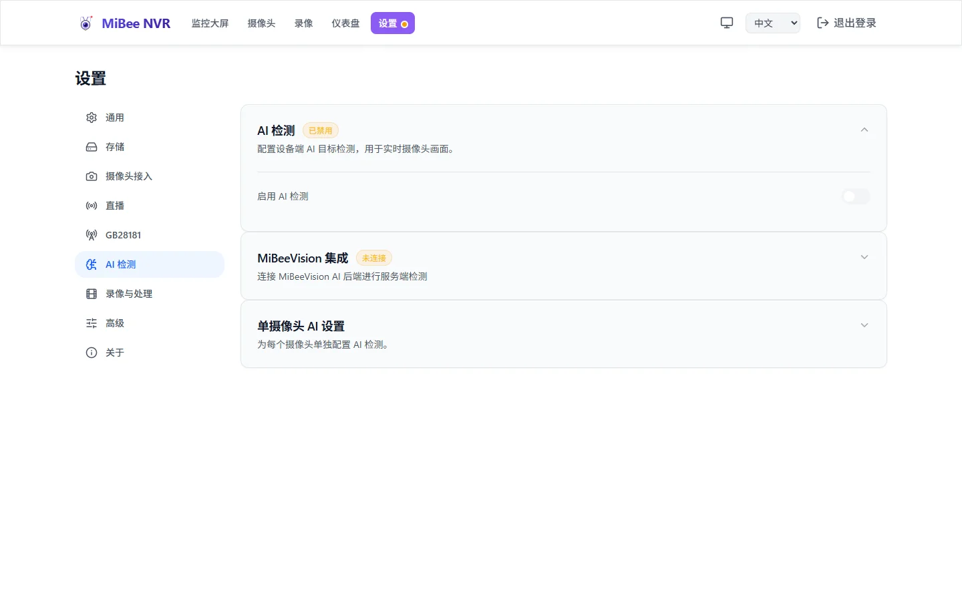This screenshot has width=962, height=601.
Task: Select the 设置 nav tab
Action: [x=393, y=23]
